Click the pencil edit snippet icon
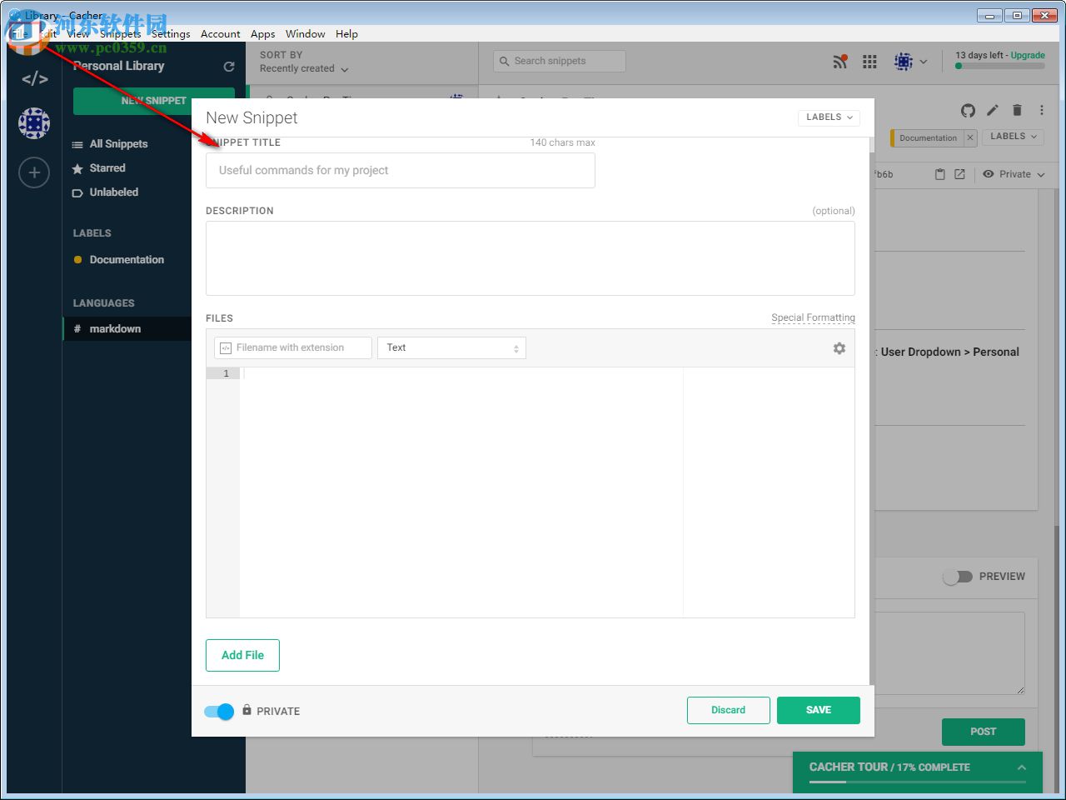The image size is (1066, 800). tap(993, 110)
